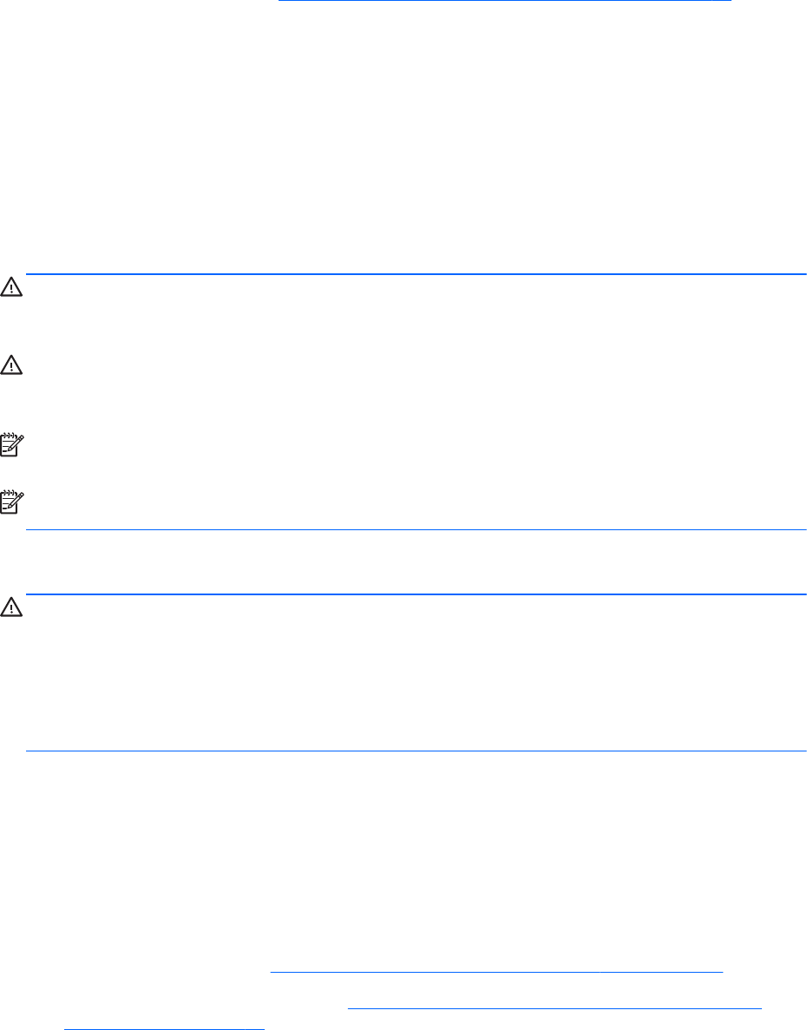Viewport: 807px width, 1030px height.
Task: Click the second caution triangle icon
Action: 12,366
